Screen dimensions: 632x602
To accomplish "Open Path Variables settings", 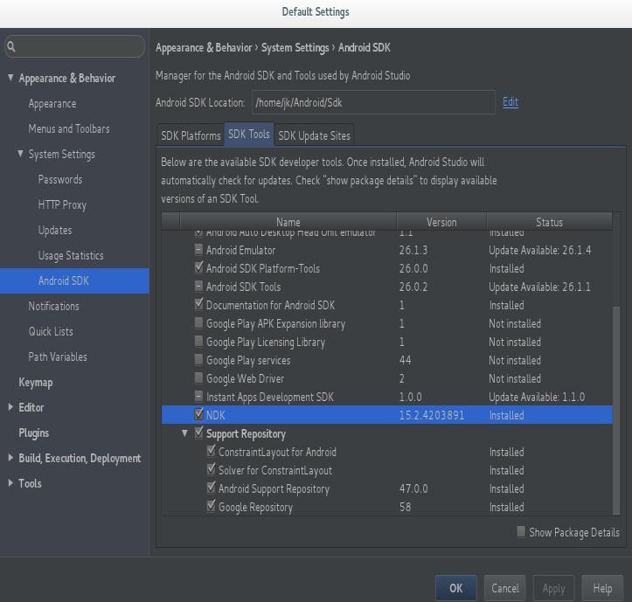I will 58,357.
